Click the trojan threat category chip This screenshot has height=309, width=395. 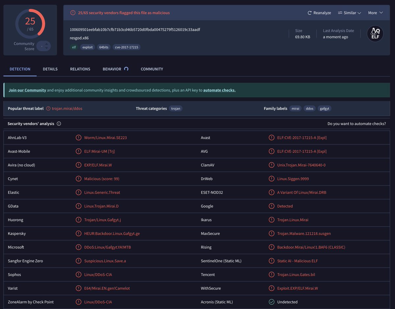tap(176, 108)
